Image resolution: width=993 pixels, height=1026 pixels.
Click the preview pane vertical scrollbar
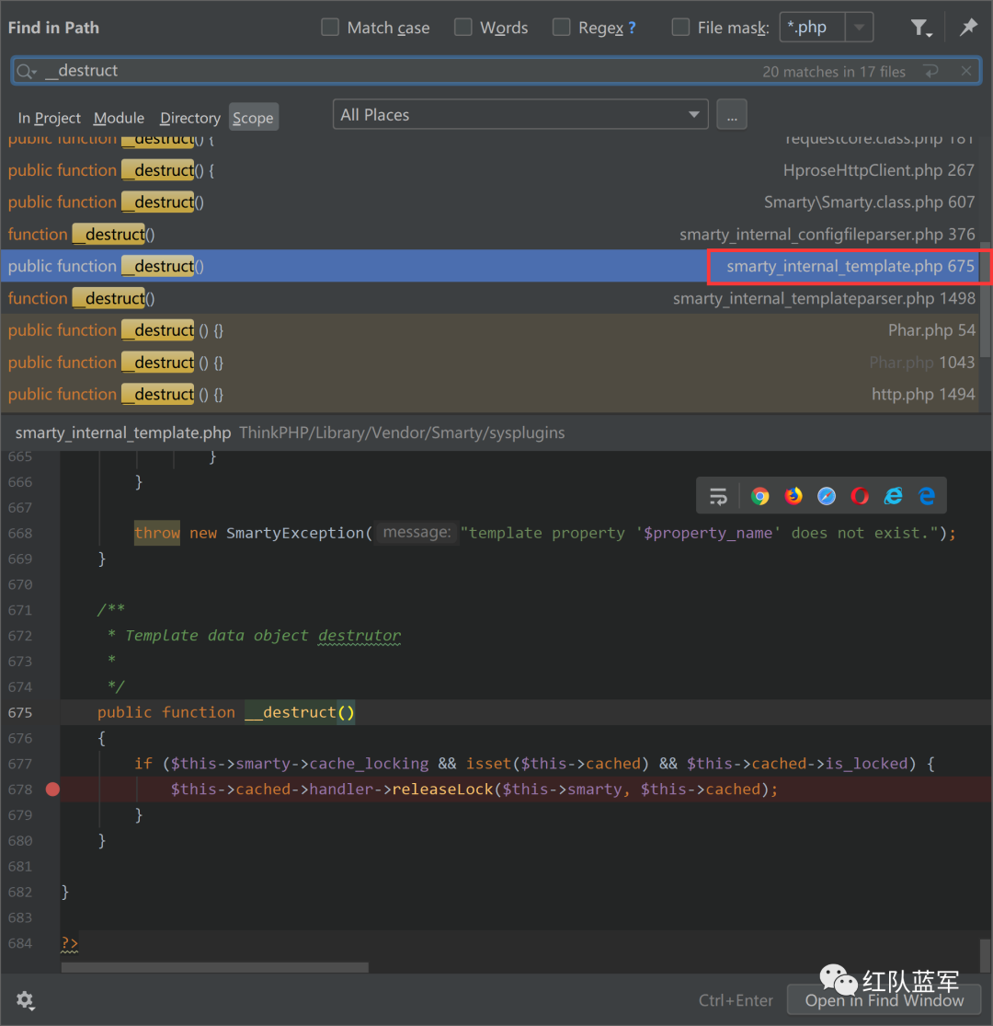click(985, 956)
